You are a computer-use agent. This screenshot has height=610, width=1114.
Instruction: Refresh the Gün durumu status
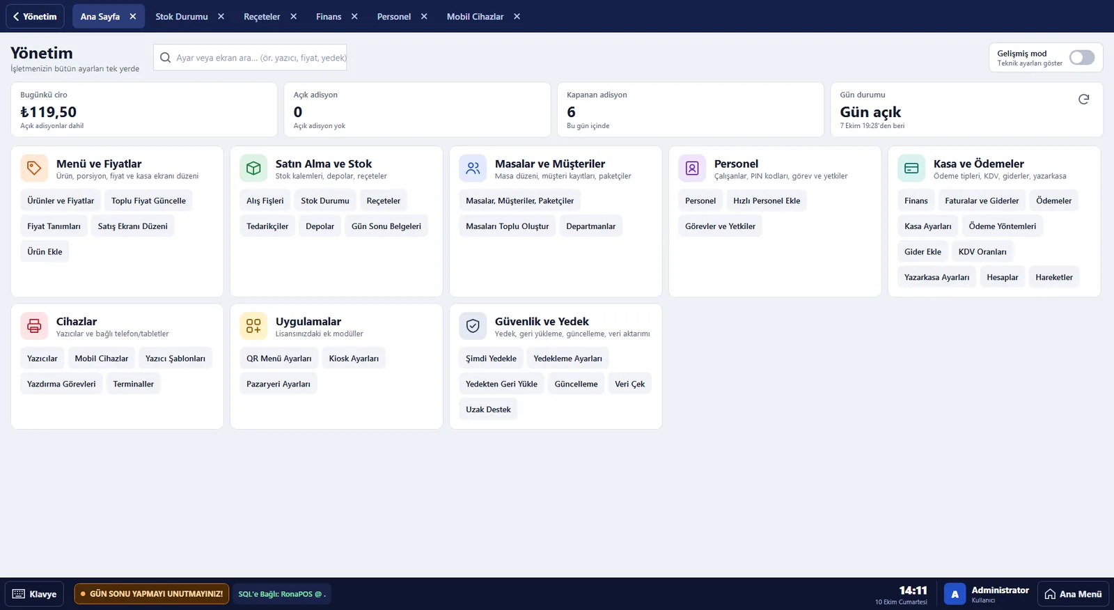1083,100
